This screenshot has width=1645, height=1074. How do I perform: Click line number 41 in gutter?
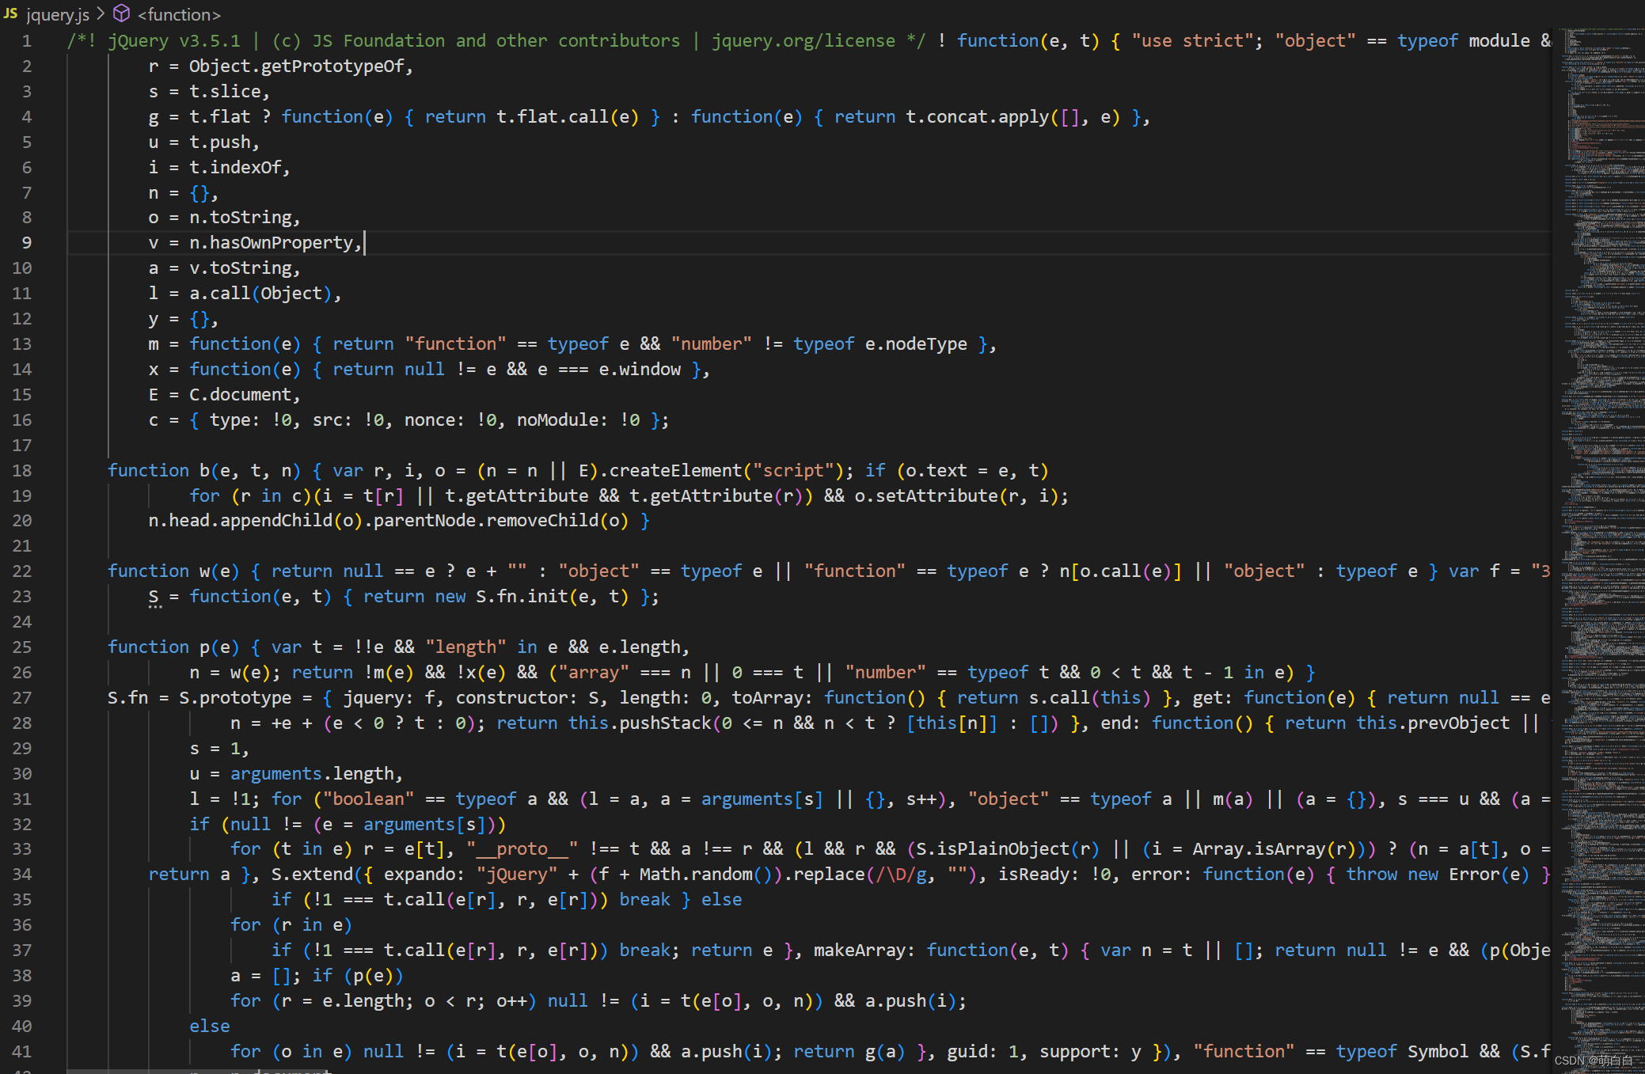(22, 1052)
